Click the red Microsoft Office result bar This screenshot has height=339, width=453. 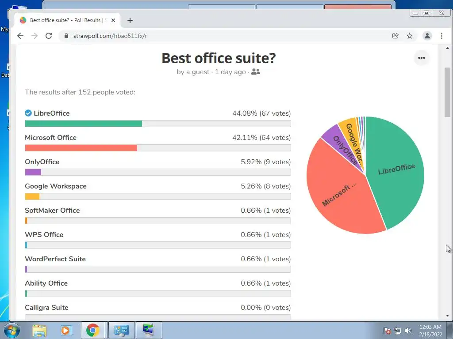[81, 148]
